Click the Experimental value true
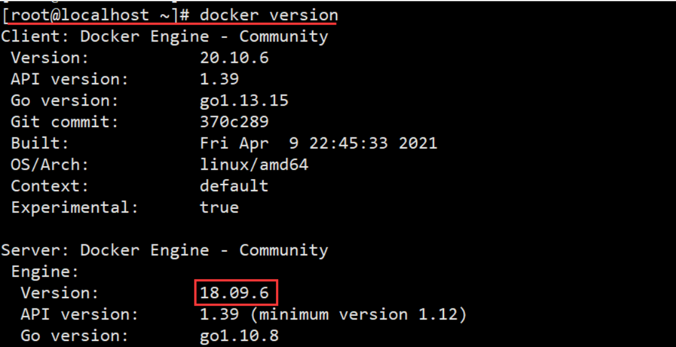 pyautogui.click(x=220, y=208)
